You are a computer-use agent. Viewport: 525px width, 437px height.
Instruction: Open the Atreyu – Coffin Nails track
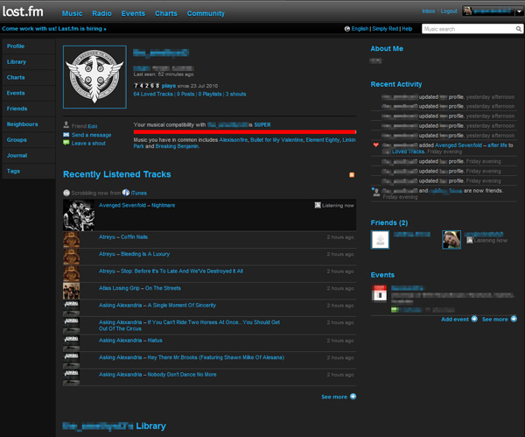[123, 237]
